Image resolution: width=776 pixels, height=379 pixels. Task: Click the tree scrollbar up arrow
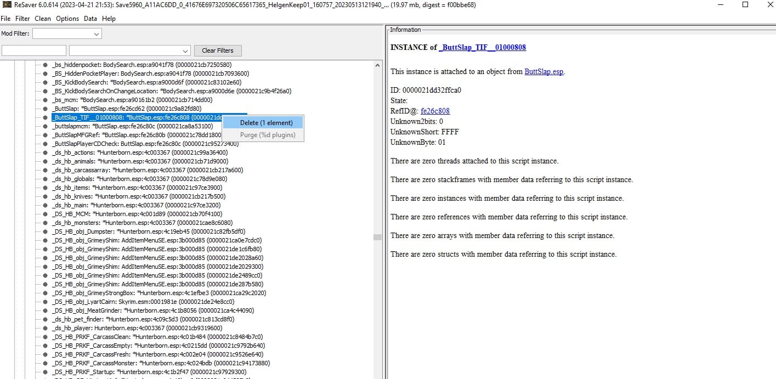[377, 65]
